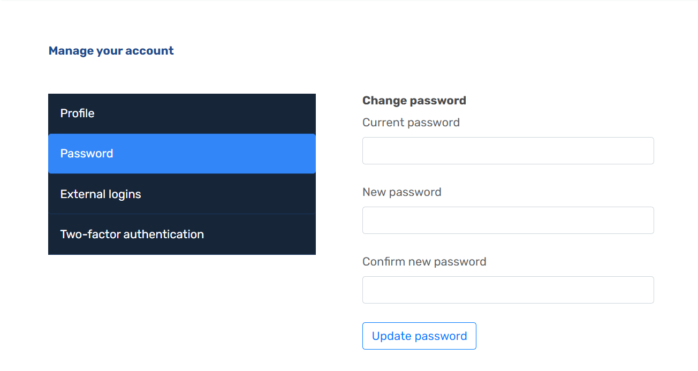Screen dimensions: 698x371
Task: Click the Change password heading
Action: click(x=414, y=100)
